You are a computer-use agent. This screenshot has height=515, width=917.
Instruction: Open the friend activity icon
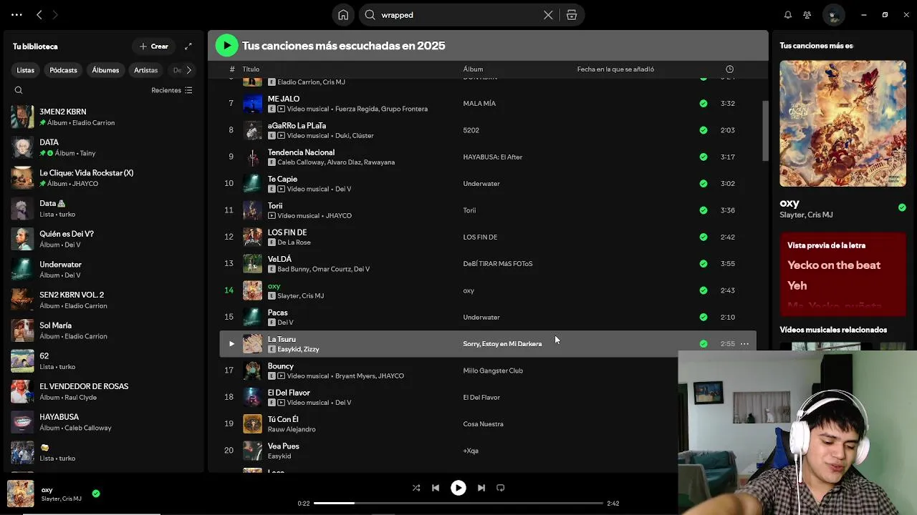click(x=807, y=14)
